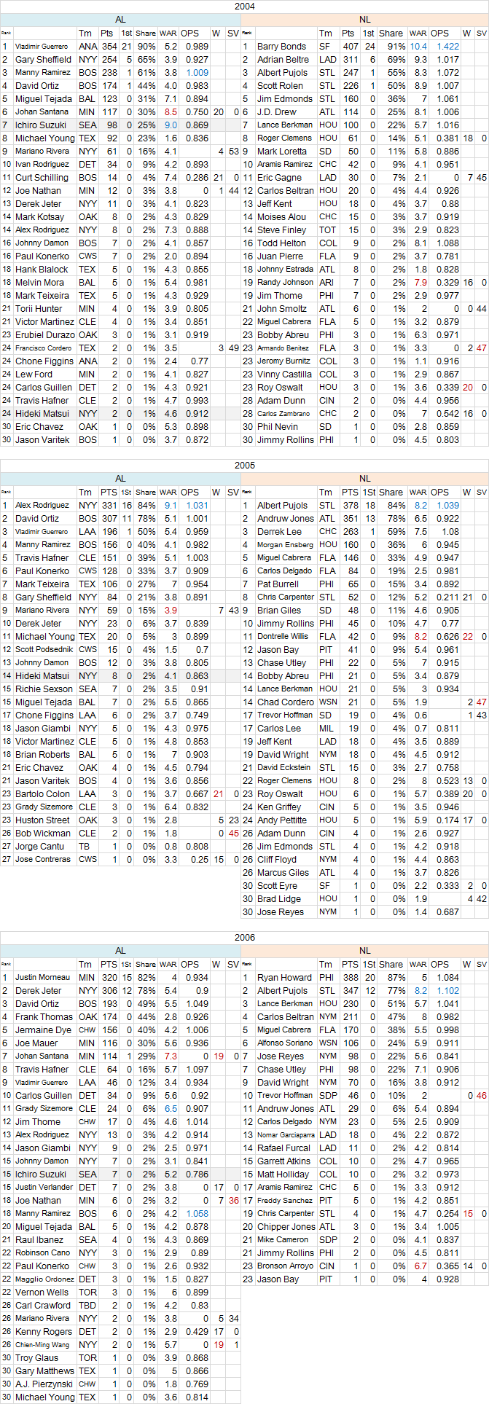Select the 2005 season title cell
This screenshot has height=1404, width=489.
click(244, 466)
